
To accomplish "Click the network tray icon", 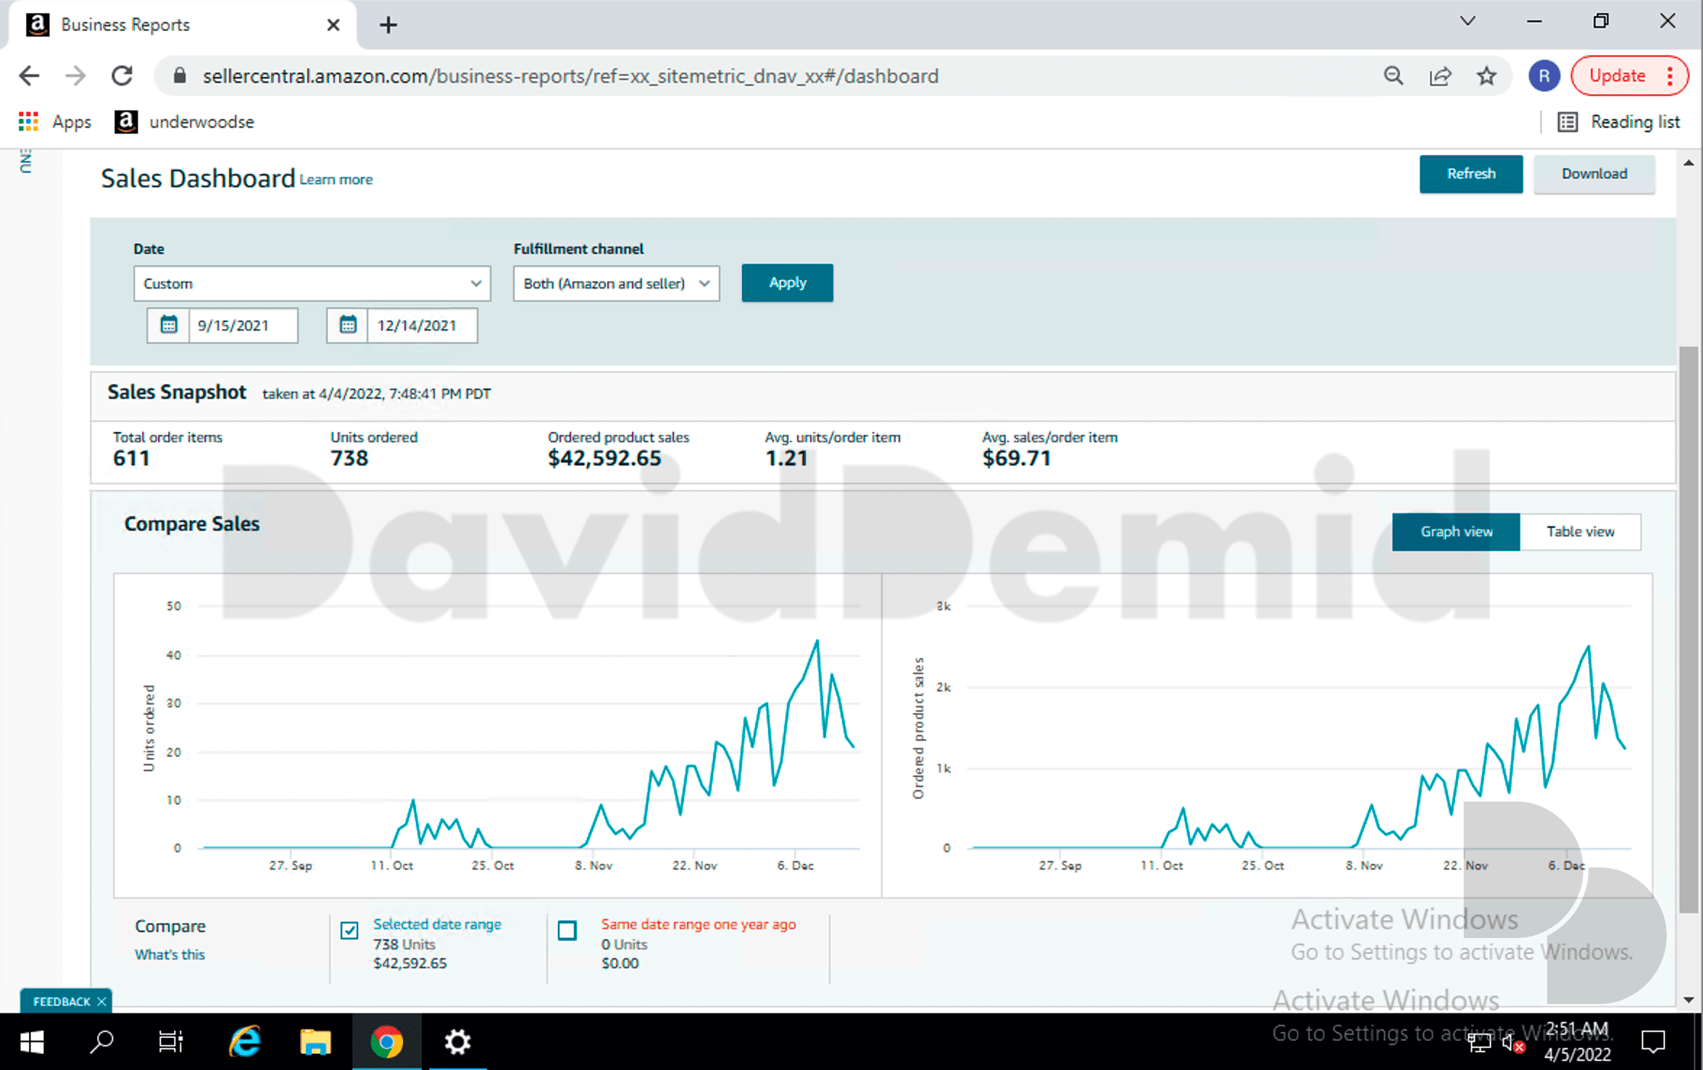I will 1479,1043.
